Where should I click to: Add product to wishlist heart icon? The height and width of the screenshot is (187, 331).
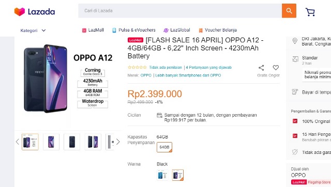276,68
